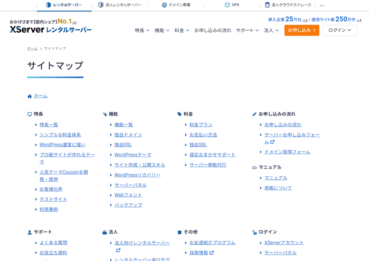The height and width of the screenshot is (261, 369).
Task: Open お客様の声 link
Action: 51,189
